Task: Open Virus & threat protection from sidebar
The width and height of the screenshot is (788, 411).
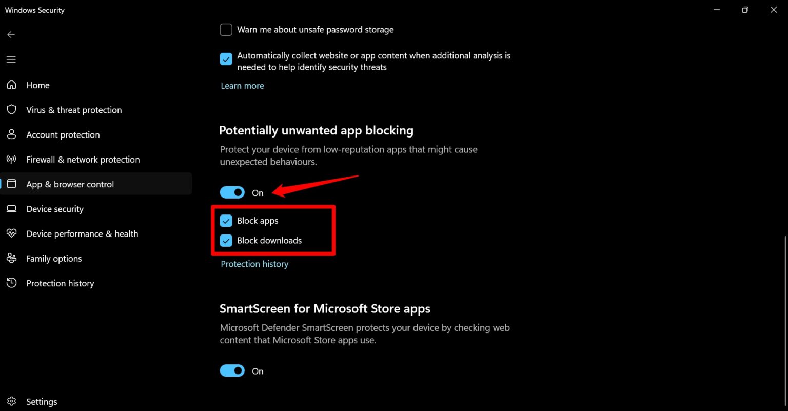Action: (73, 110)
